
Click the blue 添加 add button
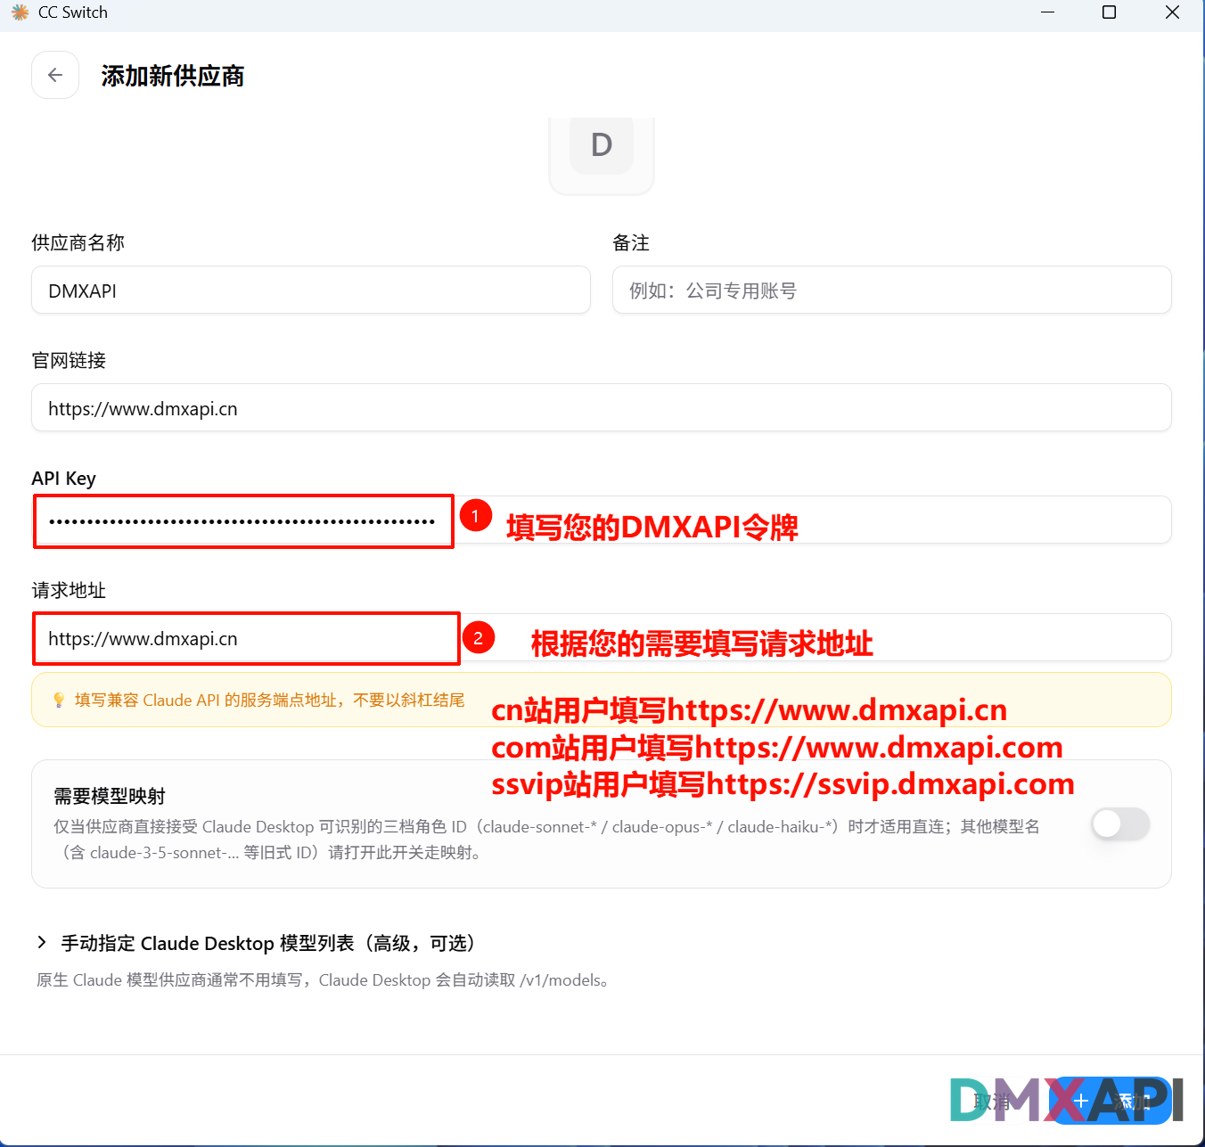point(1112,1102)
